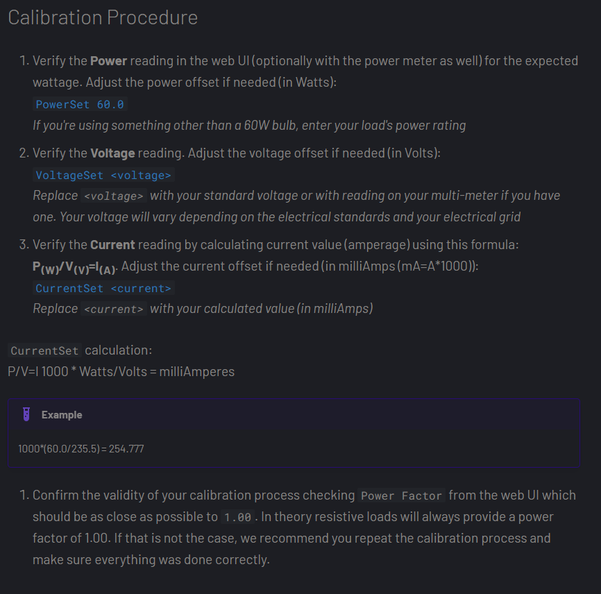Image resolution: width=601 pixels, height=594 pixels.
Task: Click the example formula '1000*(60.0/235.5) = 254.777'
Action: [x=81, y=449]
